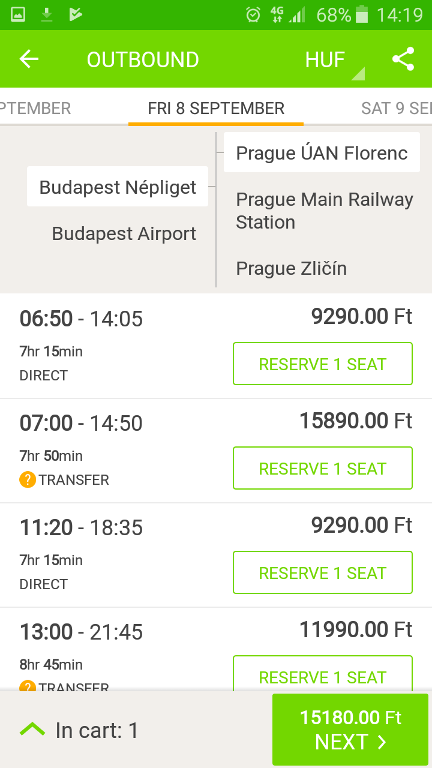Reserve 1 seat on 11:20 direct trip

point(322,572)
